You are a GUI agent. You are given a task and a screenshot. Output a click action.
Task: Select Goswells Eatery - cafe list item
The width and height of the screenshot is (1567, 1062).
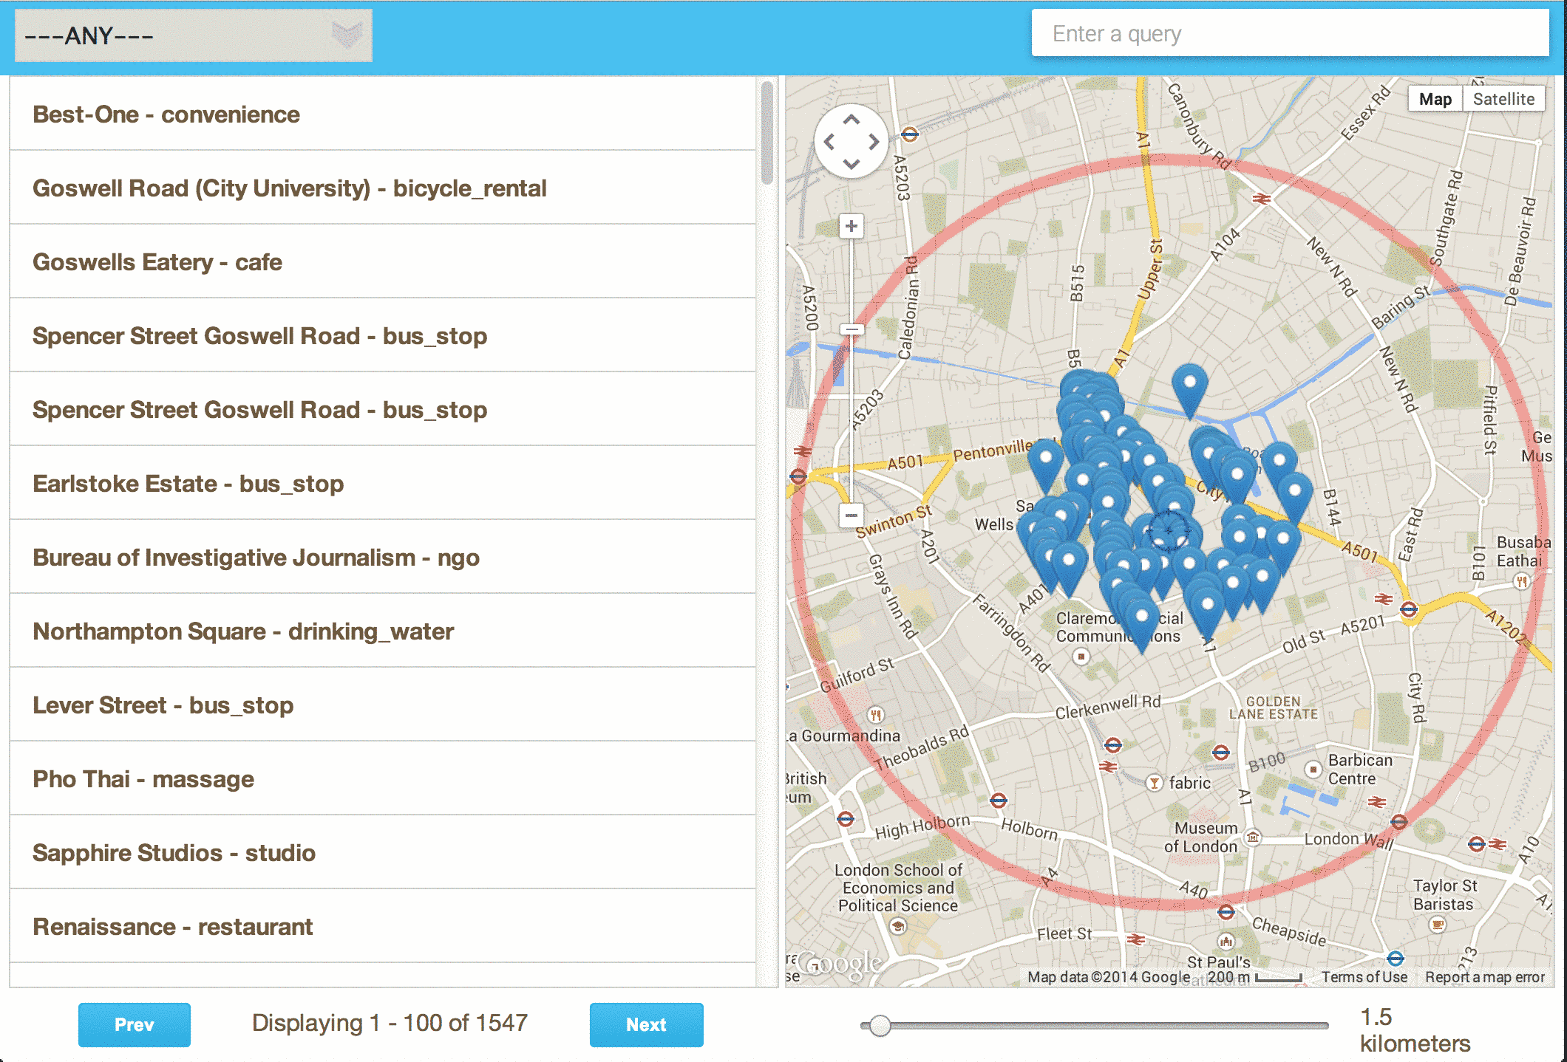(x=157, y=262)
